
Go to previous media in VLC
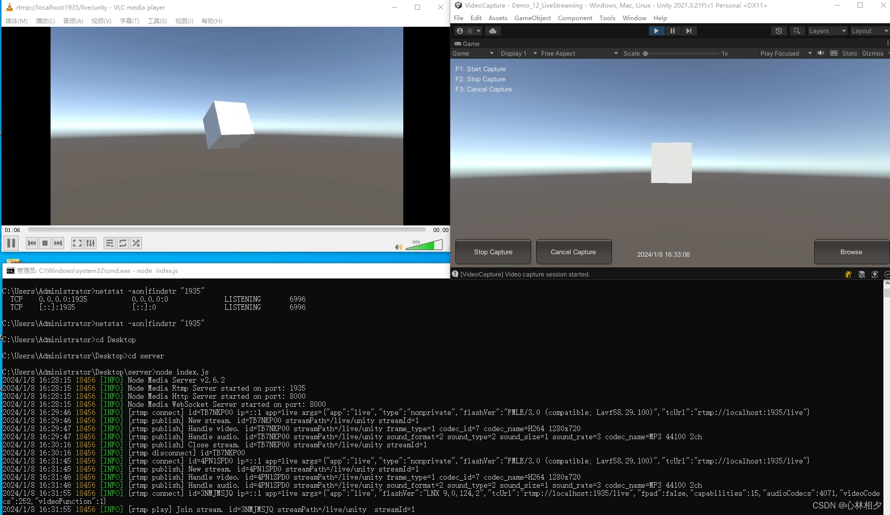(x=32, y=243)
